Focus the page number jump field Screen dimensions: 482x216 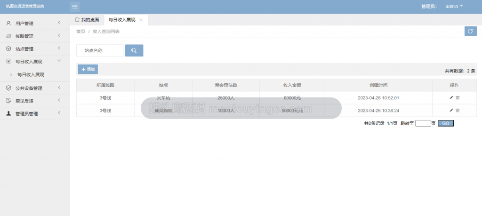coord(423,123)
